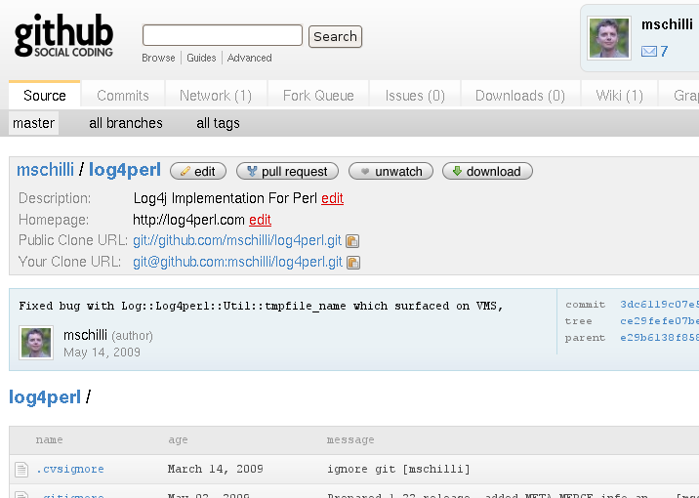This screenshot has height=498, width=699.
Task: Click the commit message about tmpfile_name
Action: (262, 306)
